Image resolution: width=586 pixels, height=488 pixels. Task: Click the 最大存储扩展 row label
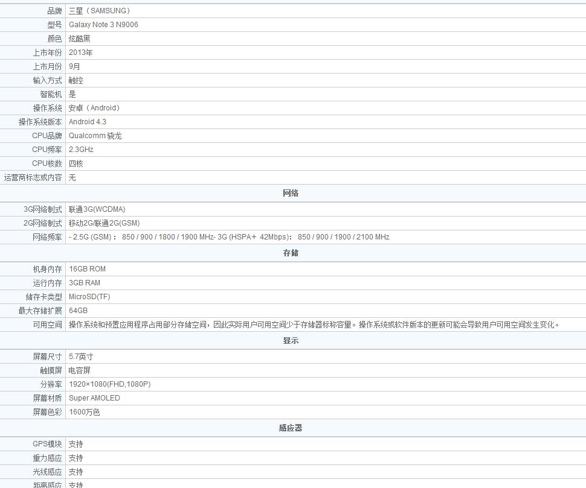coord(40,311)
